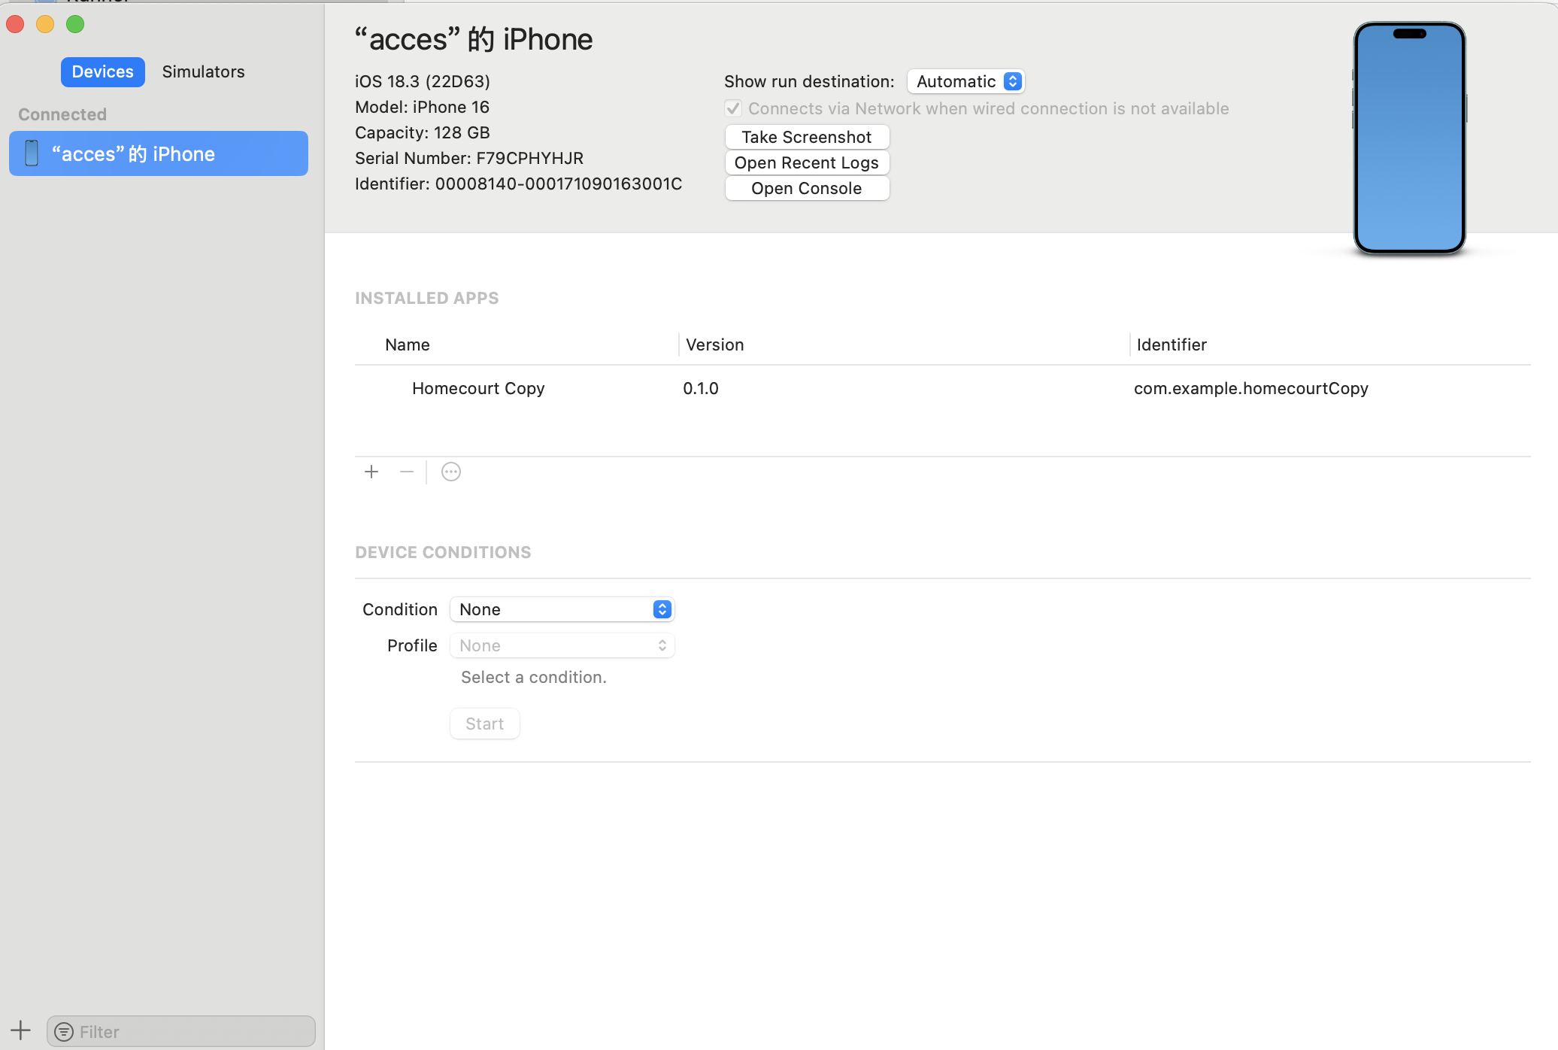Open the Profile dropdown

(562, 645)
